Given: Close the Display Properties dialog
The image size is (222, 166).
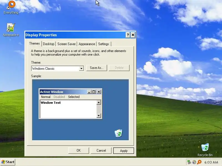Looking at the screenshot, I should click(x=133, y=35).
